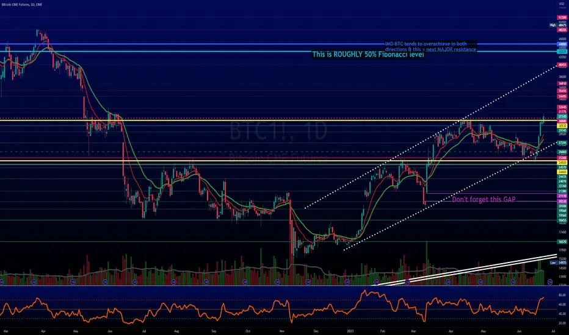Select the yellow 24920 price label

pyautogui.click(x=562, y=163)
